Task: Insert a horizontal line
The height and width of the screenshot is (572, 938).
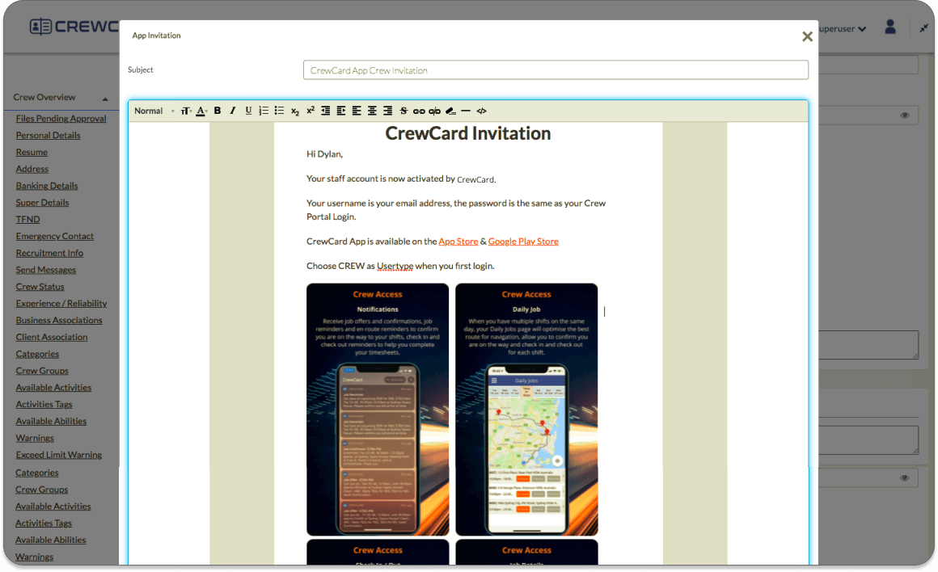Action: (466, 111)
